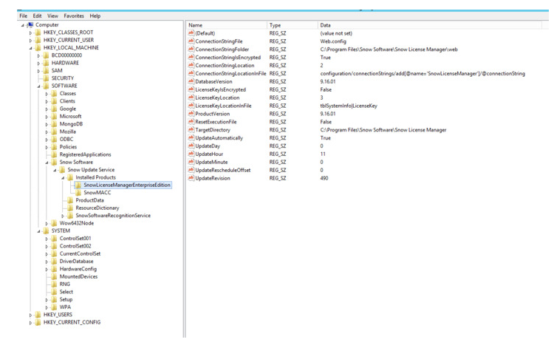Click the tblSystemInfo|LicenseKey data cell
Screen dimensions: 554x345
point(349,106)
